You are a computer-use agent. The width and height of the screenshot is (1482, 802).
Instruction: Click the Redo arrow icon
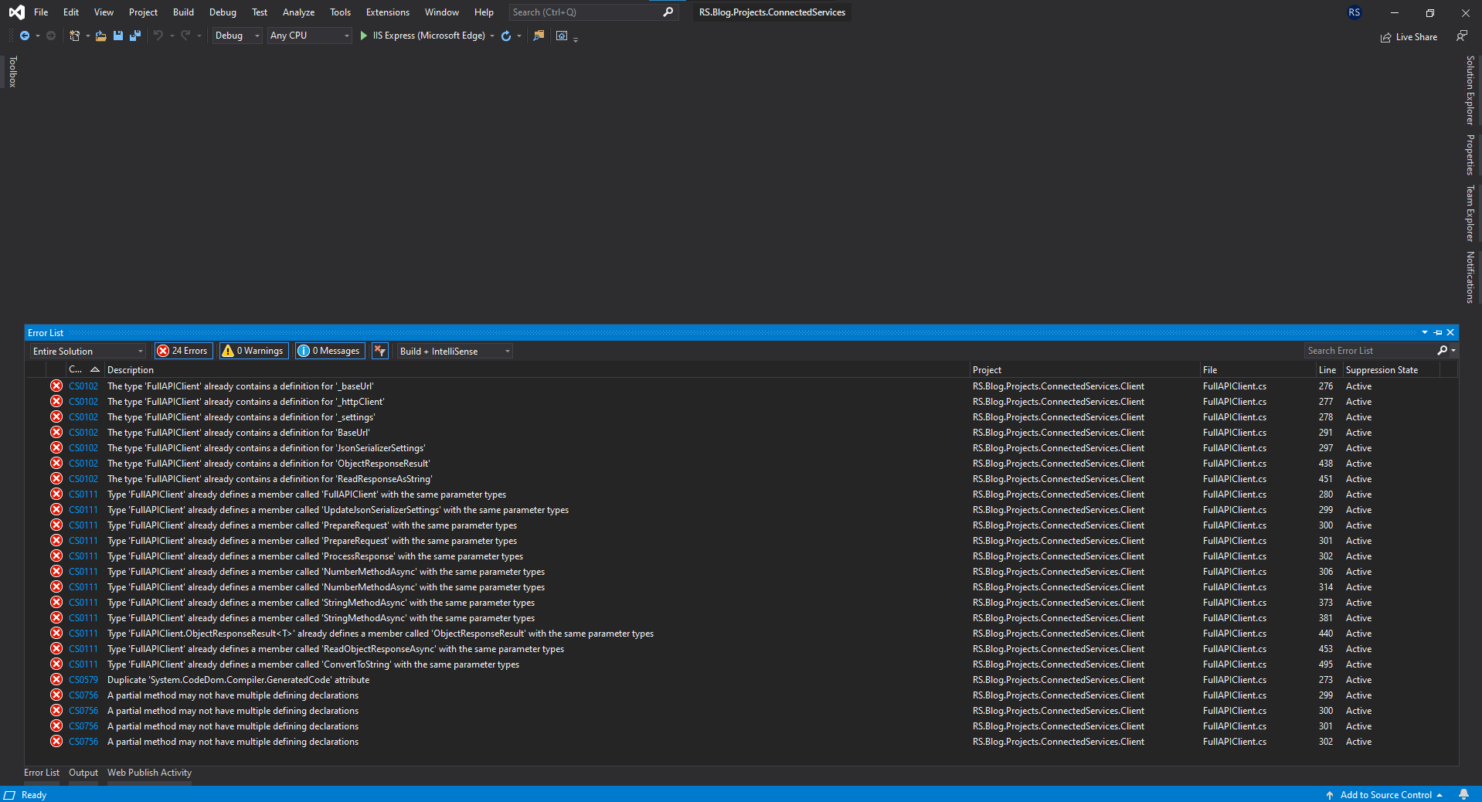(185, 36)
